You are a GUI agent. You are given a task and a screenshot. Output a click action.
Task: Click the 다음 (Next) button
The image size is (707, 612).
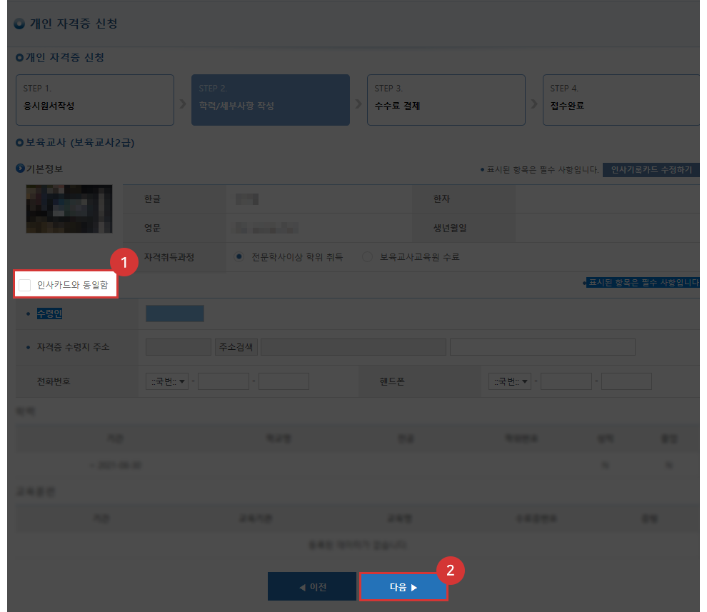403,586
